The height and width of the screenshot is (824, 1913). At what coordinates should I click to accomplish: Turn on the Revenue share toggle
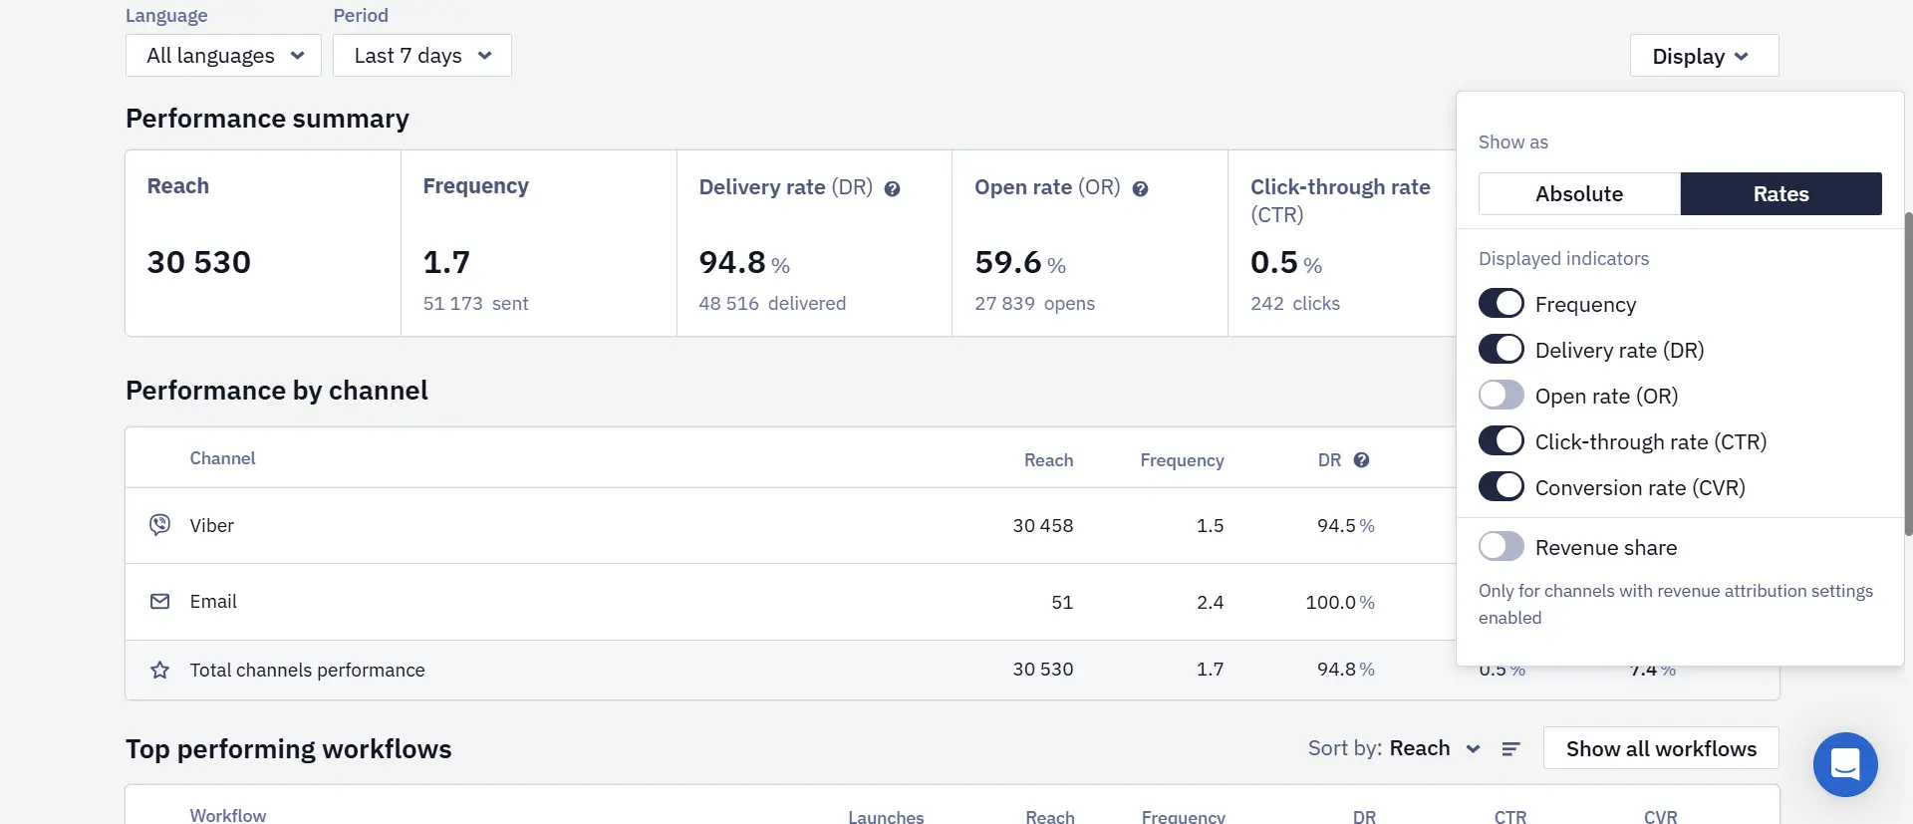[x=1501, y=547]
